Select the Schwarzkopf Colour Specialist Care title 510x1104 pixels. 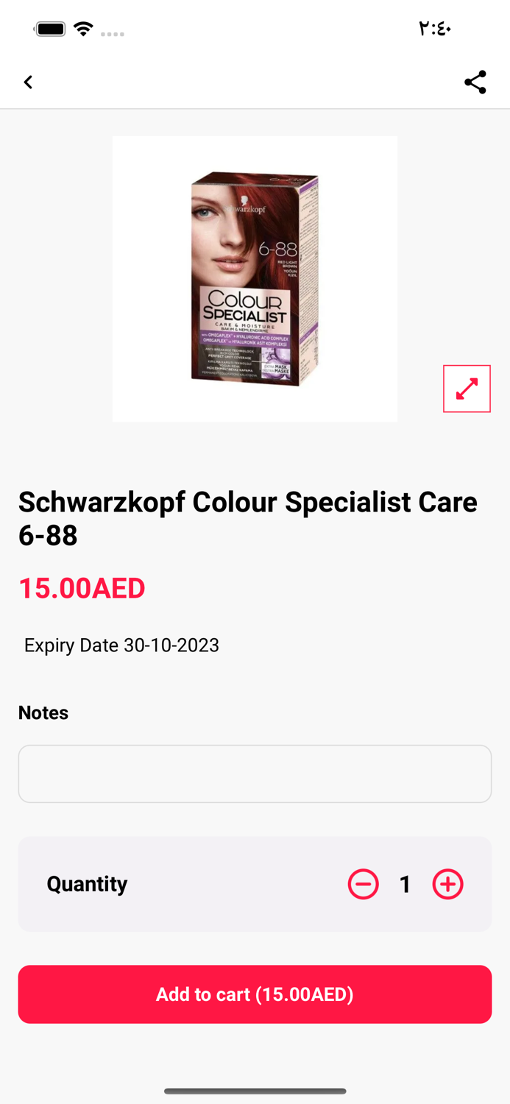point(248,518)
